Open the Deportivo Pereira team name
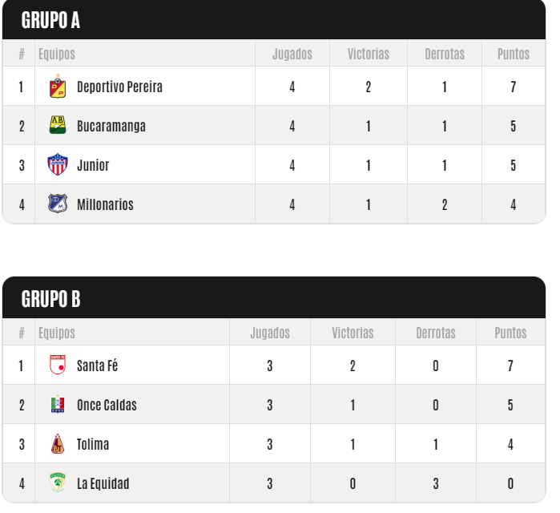 pyautogui.click(x=119, y=87)
